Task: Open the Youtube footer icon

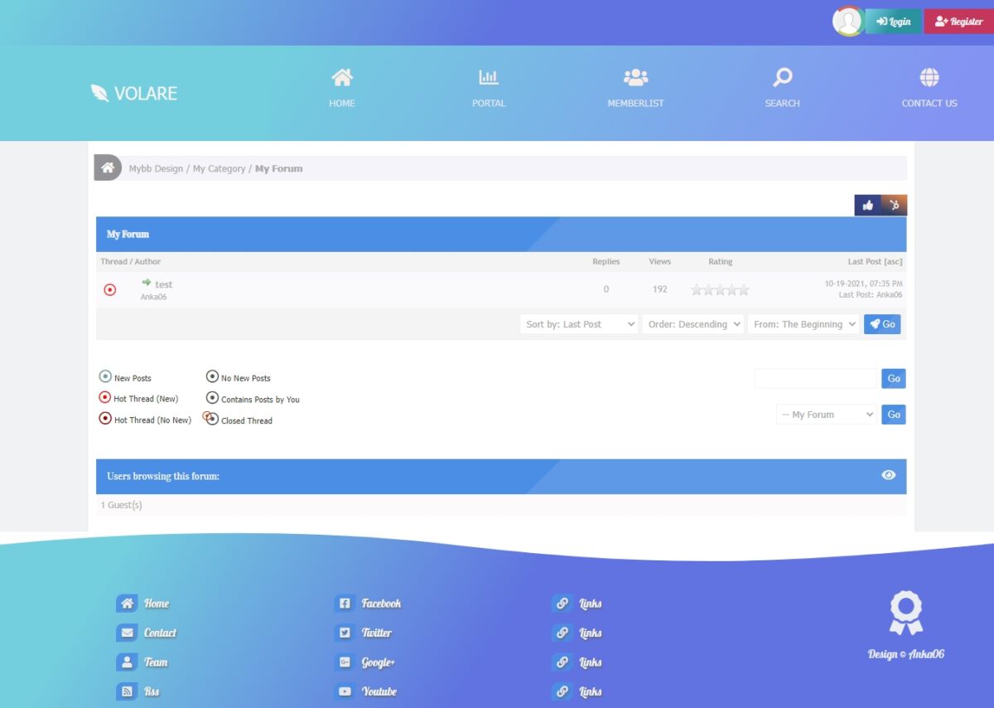Action: tap(345, 691)
